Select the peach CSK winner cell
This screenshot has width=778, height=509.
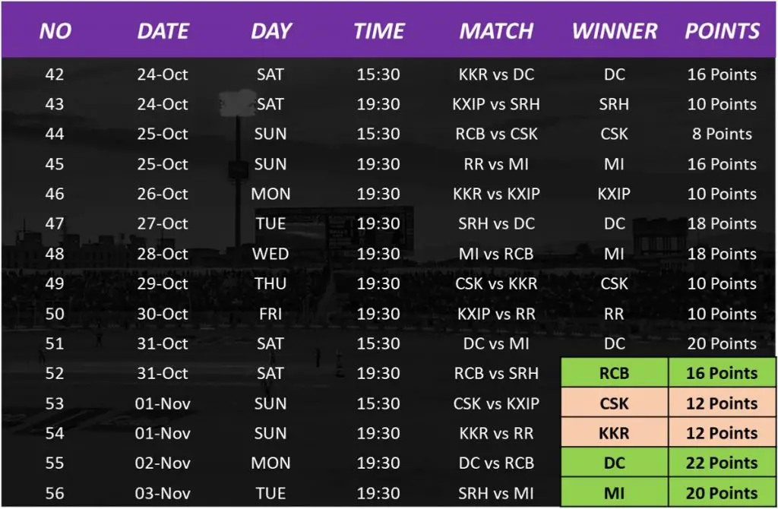tap(614, 403)
